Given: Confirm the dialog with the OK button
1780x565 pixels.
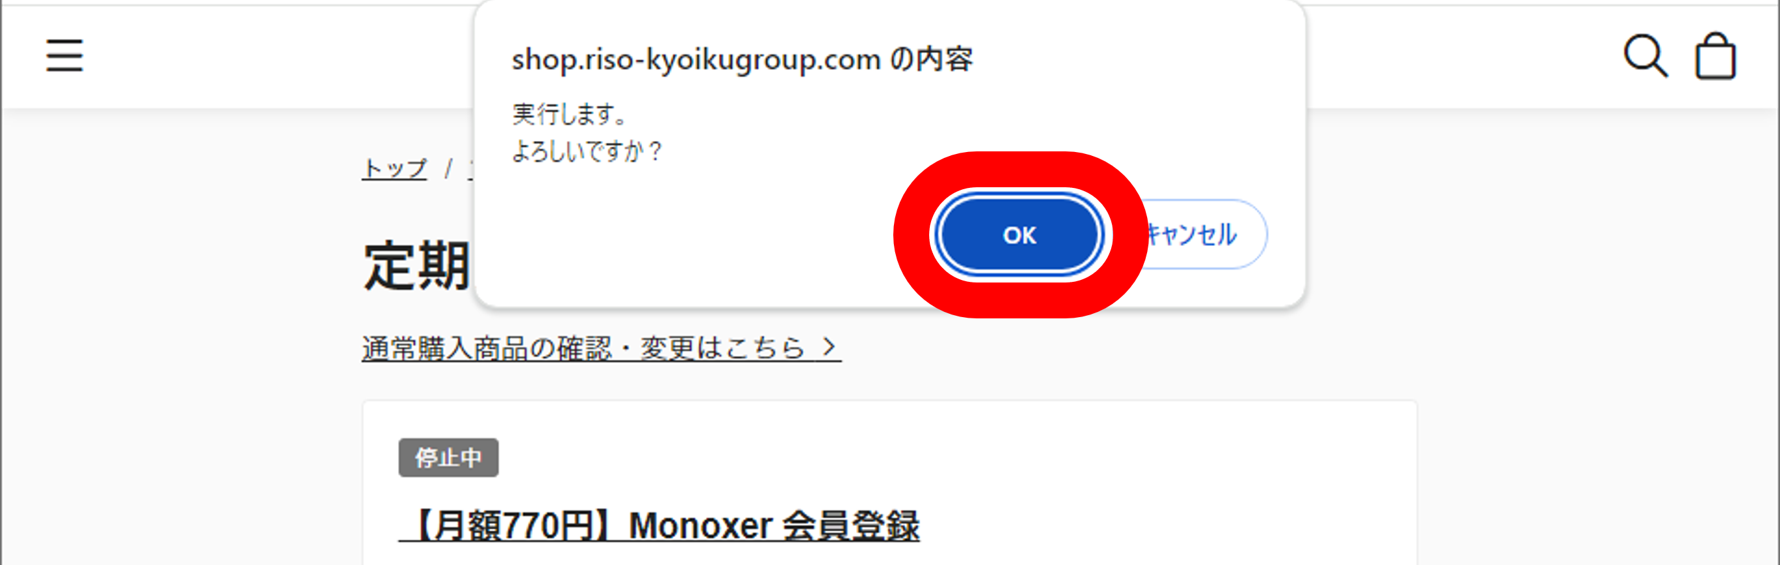Looking at the screenshot, I should coord(1020,235).
